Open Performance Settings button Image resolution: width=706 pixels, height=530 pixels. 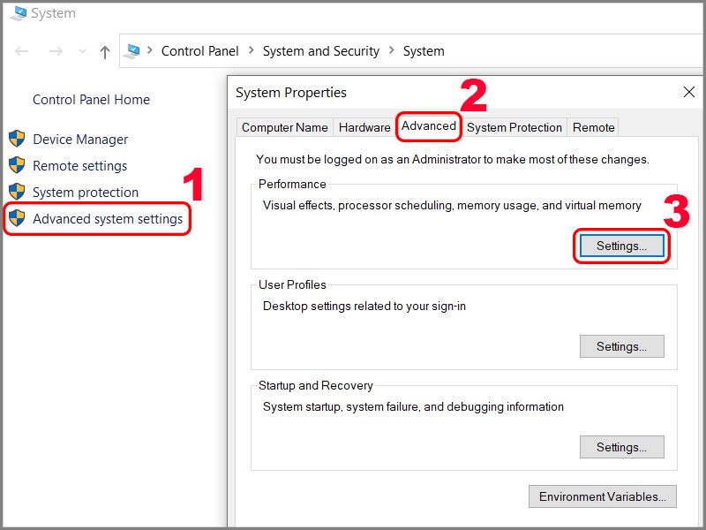(x=621, y=246)
